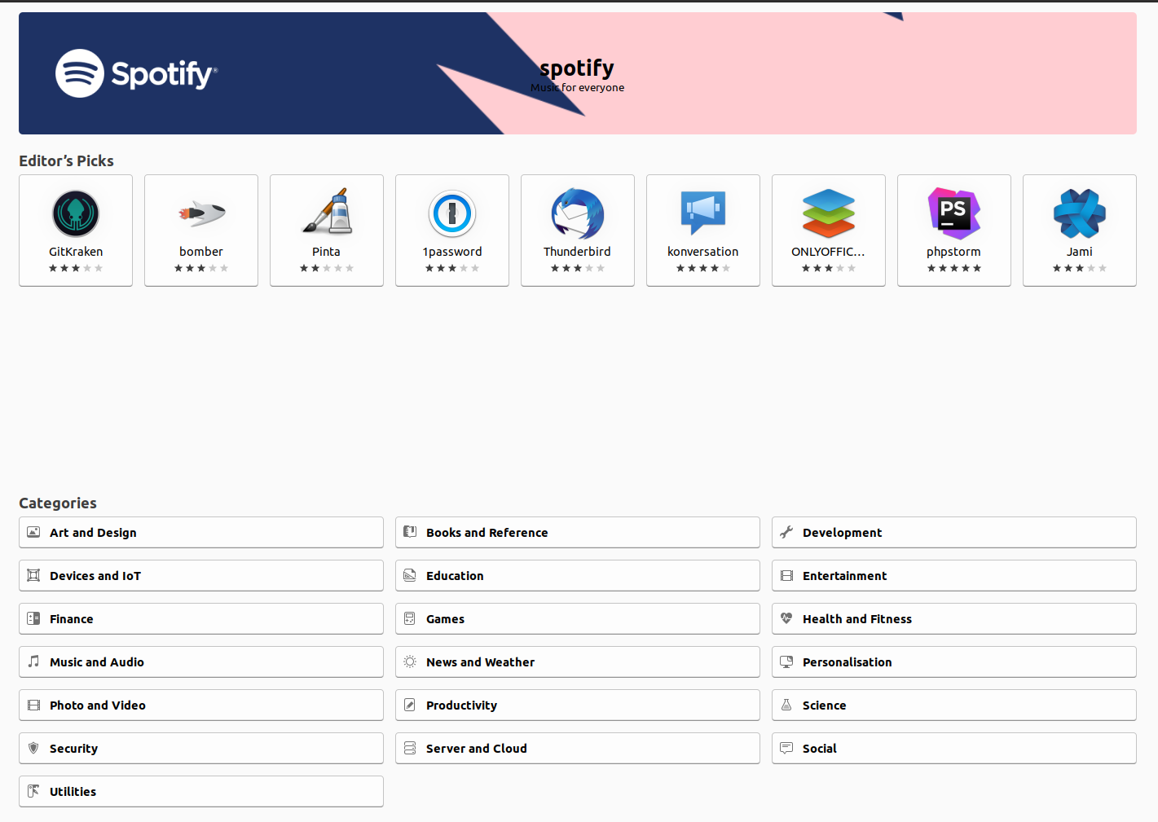Click the Books and Reference book icon
The width and height of the screenshot is (1158, 822).
pyautogui.click(x=410, y=532)
